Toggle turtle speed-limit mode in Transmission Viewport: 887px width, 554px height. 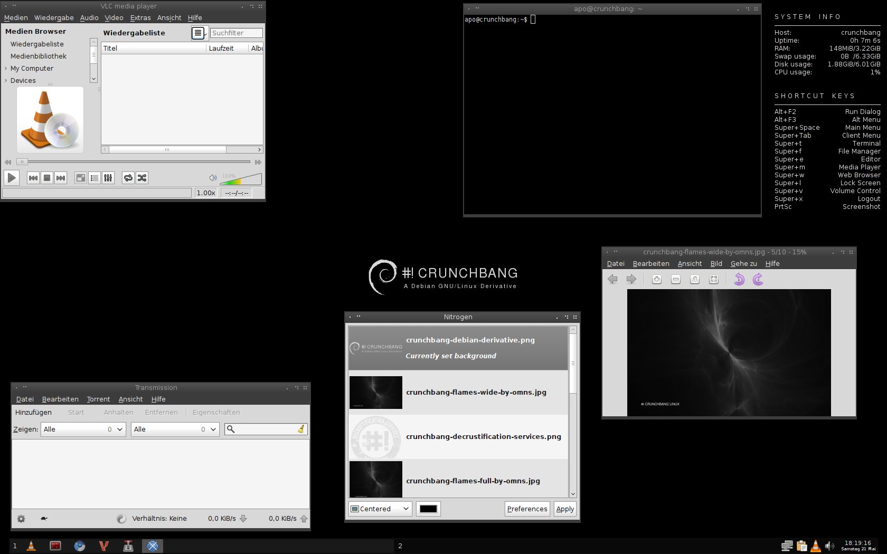[x=44, y=519]
